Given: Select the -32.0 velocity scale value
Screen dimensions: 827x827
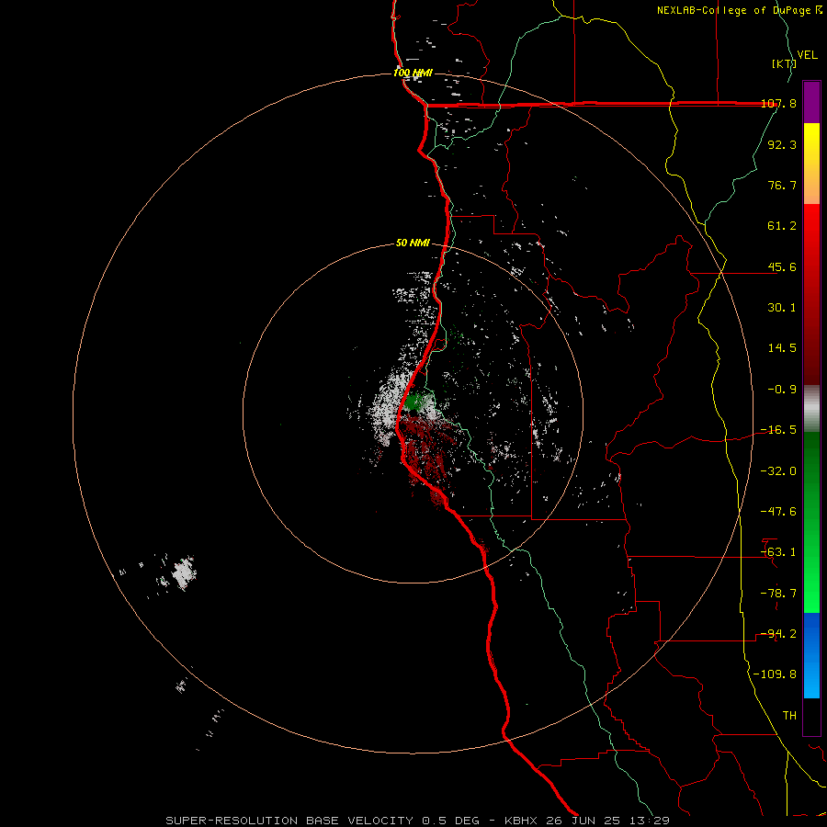Looking at the screenshot, I should pyautogui.click(x=778, y=471).
